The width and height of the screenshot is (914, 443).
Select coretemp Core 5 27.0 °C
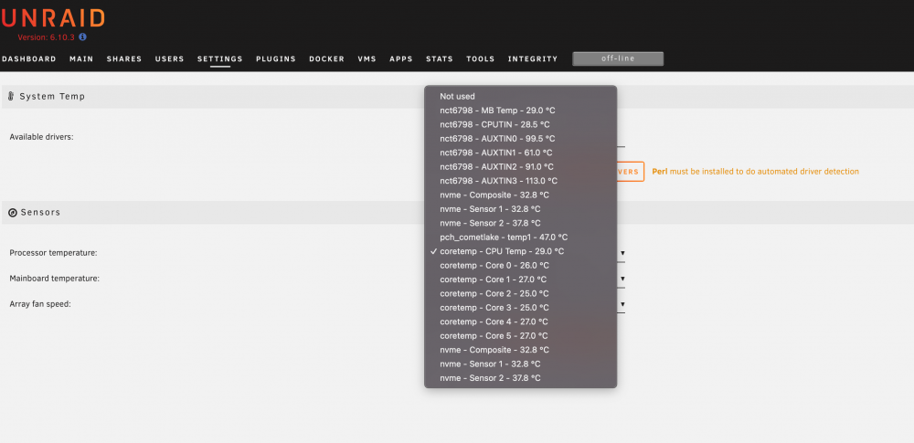(x=520, y=336)
